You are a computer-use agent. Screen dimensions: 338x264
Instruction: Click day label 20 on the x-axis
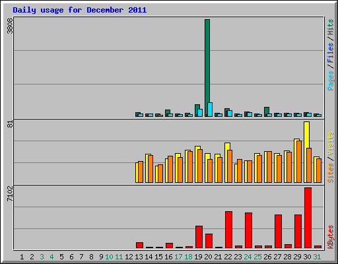tap(208, 257)
